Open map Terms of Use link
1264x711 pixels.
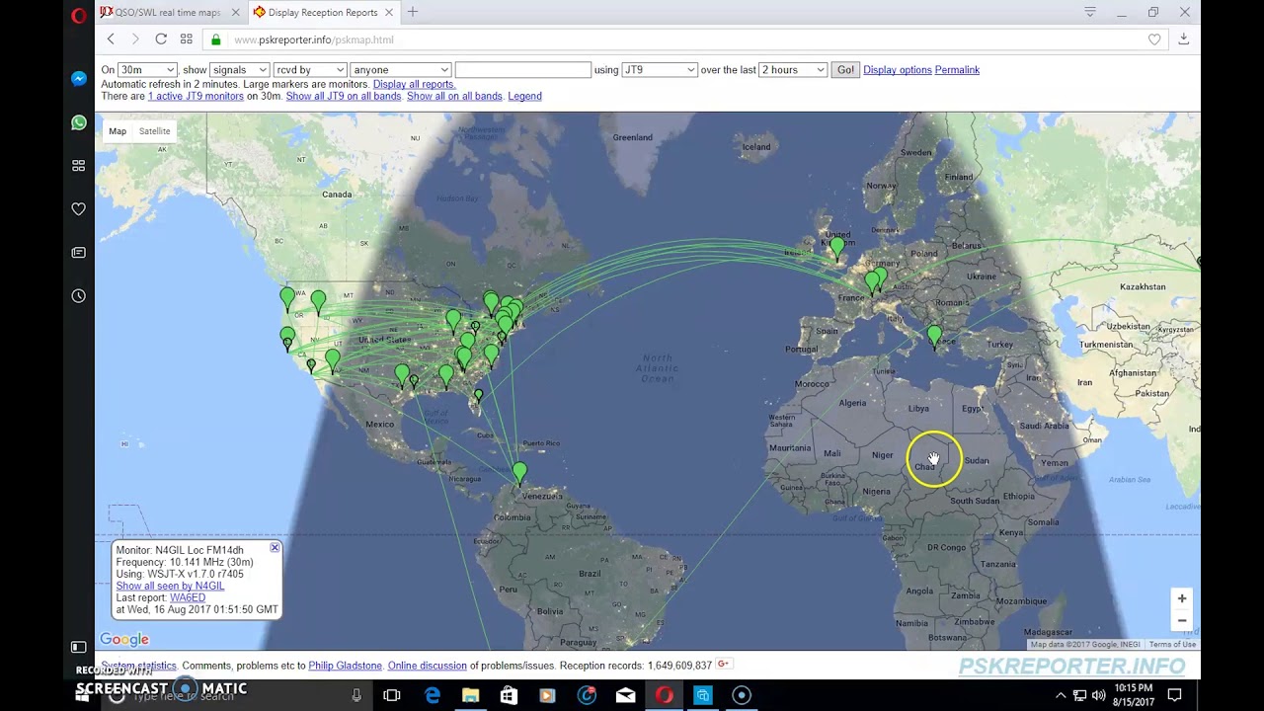pyautogui.click(x=1172, y=645)
